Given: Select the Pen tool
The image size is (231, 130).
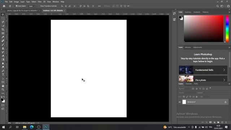Looking at the screenshot, I should click(3, 71).
